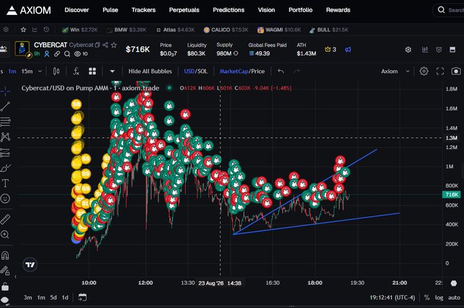Open the BMW $3.39K ticker token

(x=126, y=30)
